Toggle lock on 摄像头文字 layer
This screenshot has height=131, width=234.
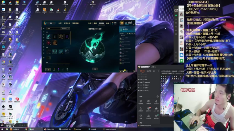pos(141,82)
